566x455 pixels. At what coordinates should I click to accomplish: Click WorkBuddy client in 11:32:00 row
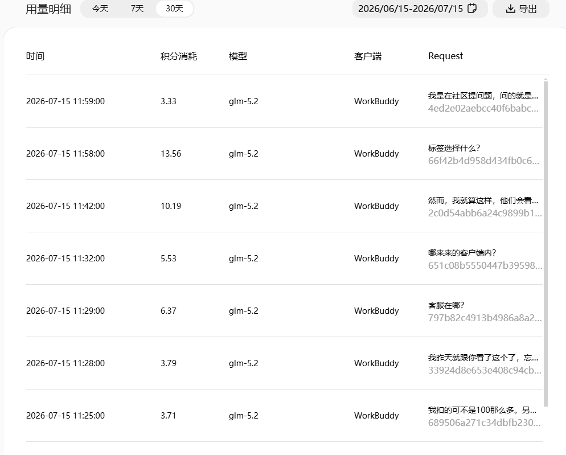coord(376,259)
